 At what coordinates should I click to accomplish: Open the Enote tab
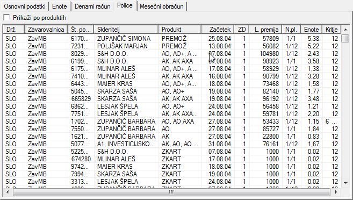pyautogui.click(x=60, y=6)
